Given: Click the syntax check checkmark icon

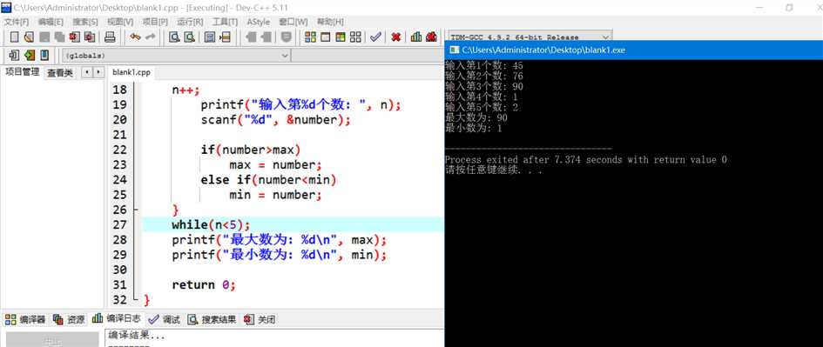Looking at the screenshot, I should click(x=375, y=37).
